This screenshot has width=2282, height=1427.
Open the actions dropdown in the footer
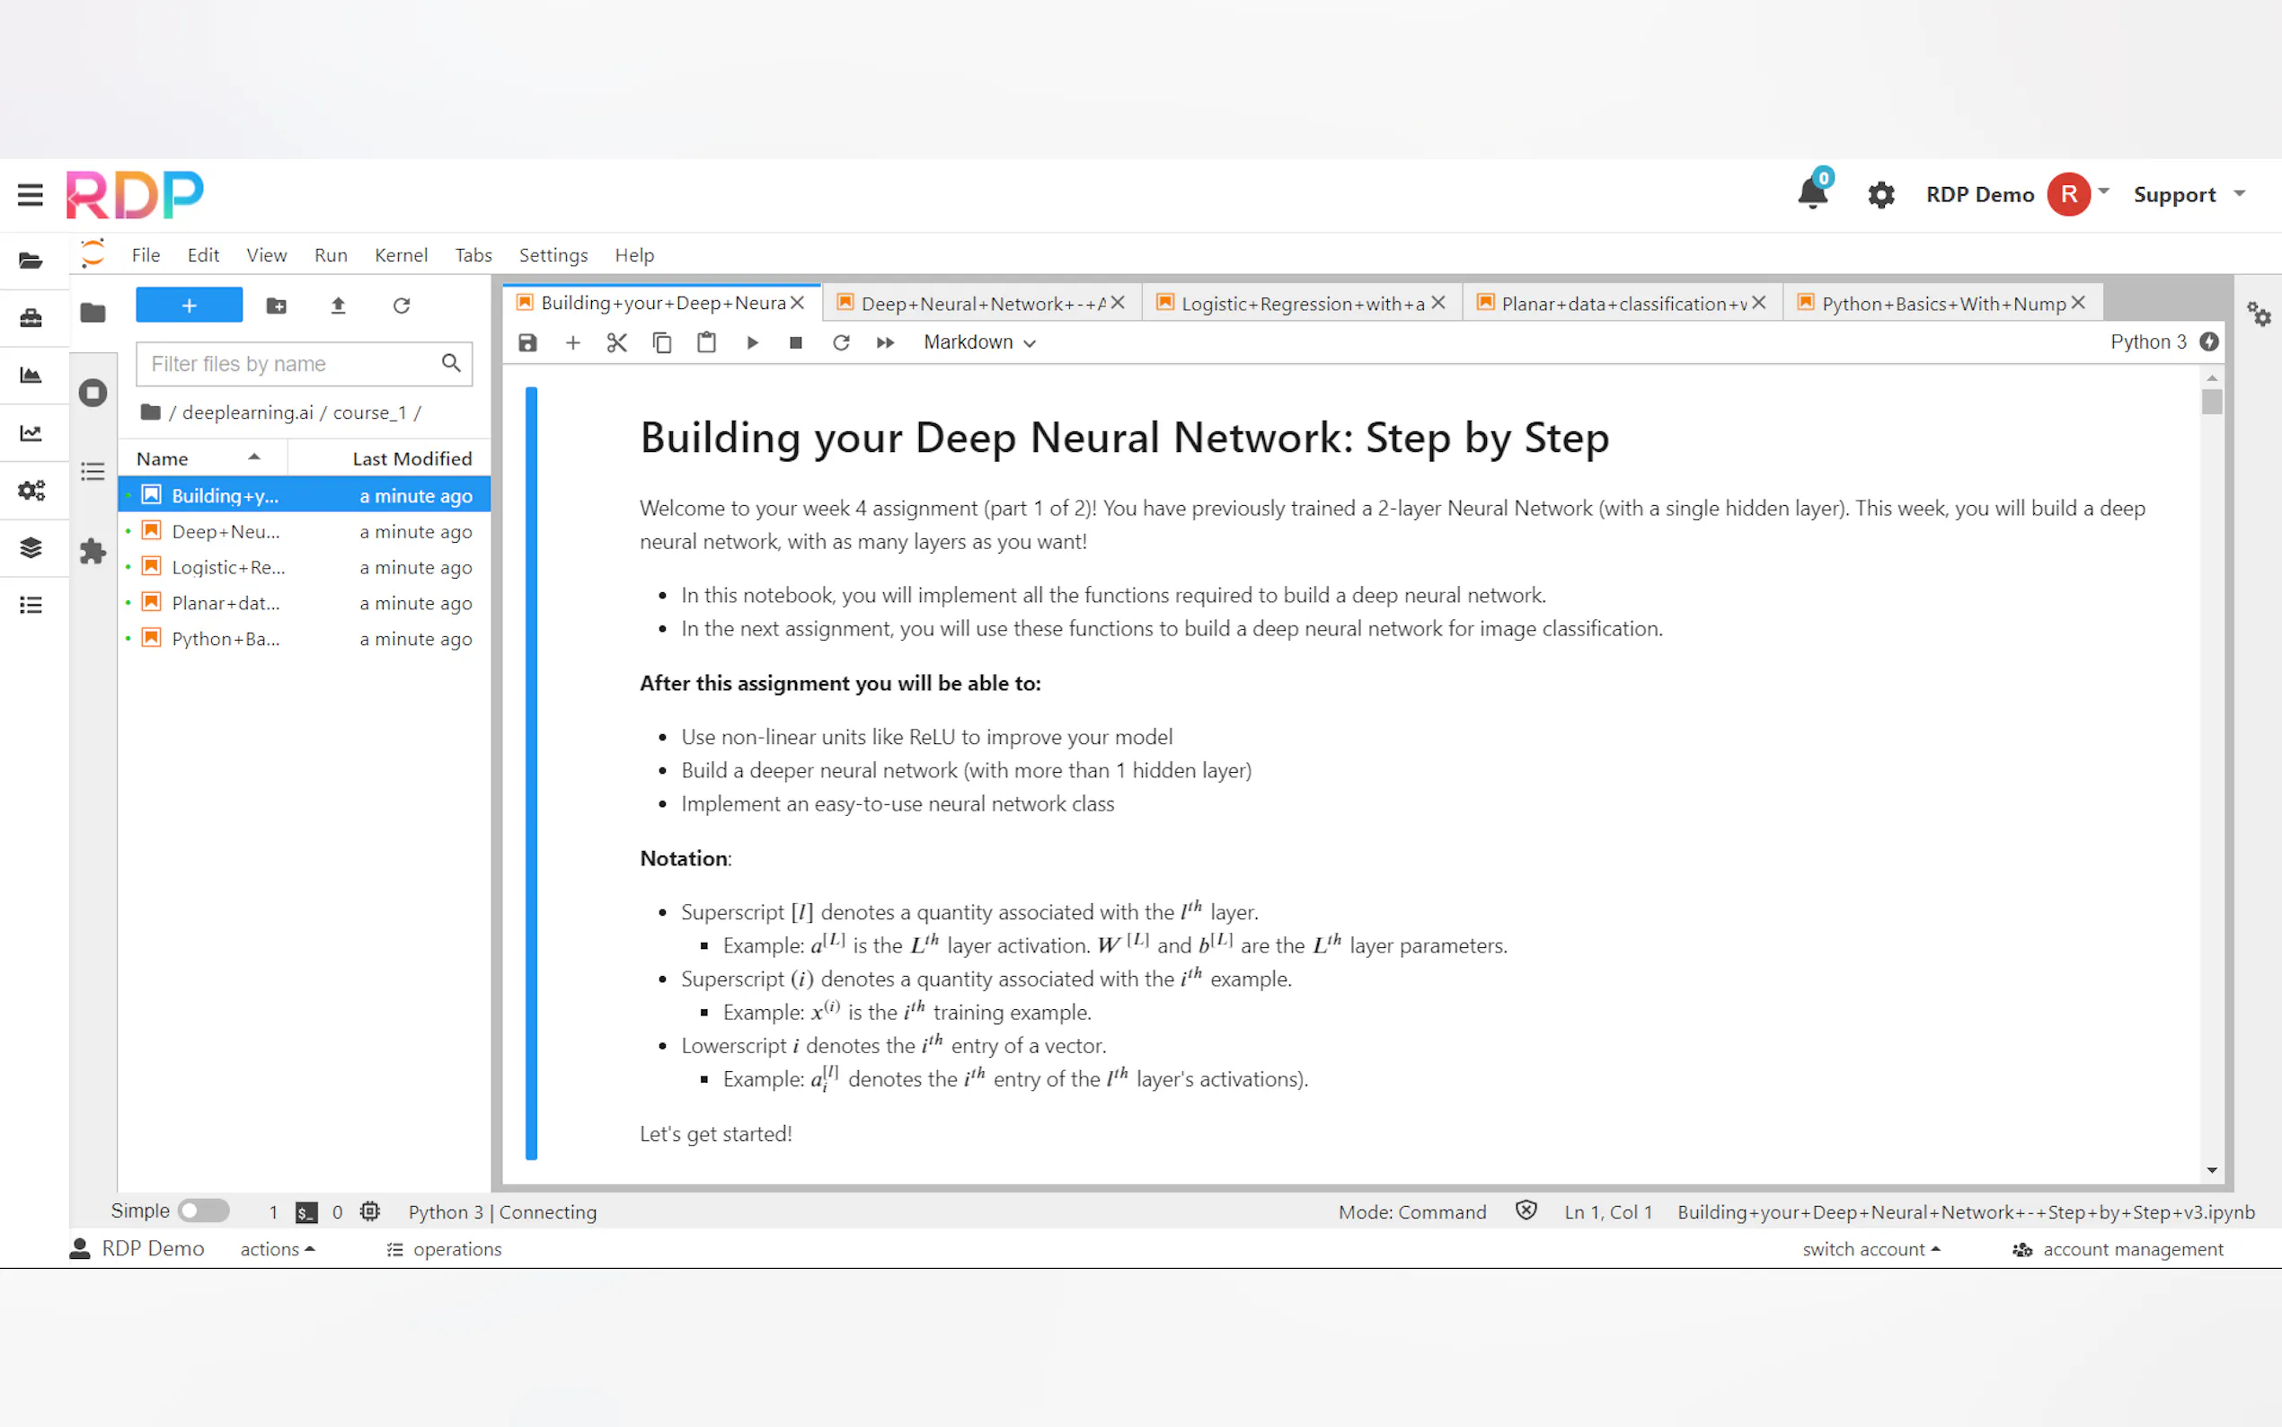tap(277, 1249)
